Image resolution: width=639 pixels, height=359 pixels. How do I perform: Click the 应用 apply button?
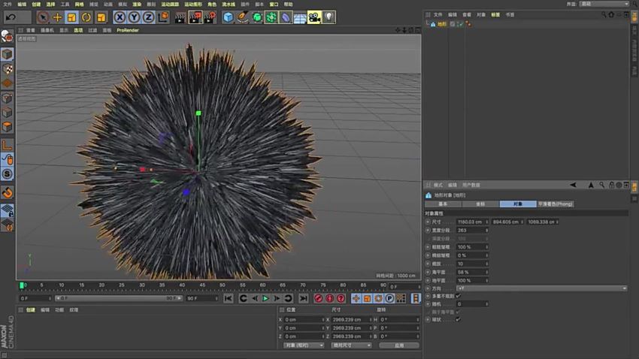click(399, 345)
